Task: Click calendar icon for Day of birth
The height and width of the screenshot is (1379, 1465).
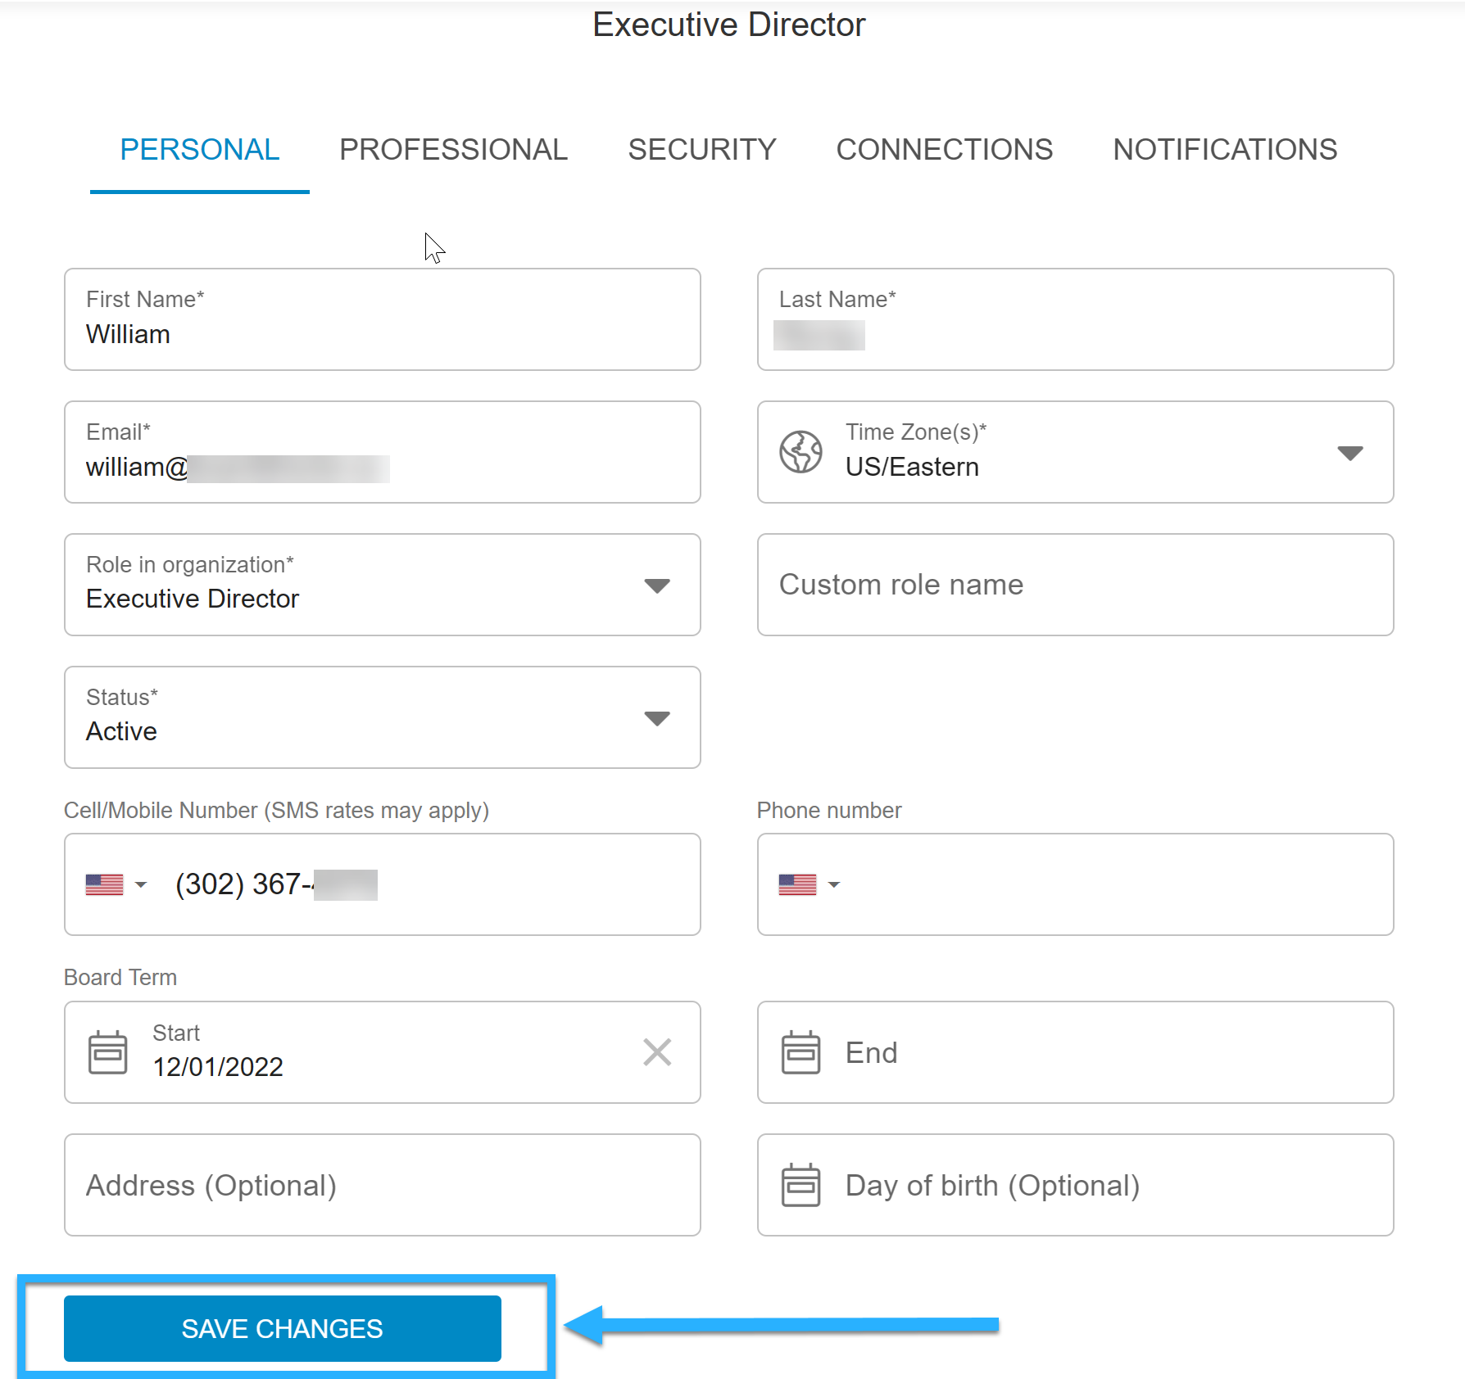Action: (801, 1185)
